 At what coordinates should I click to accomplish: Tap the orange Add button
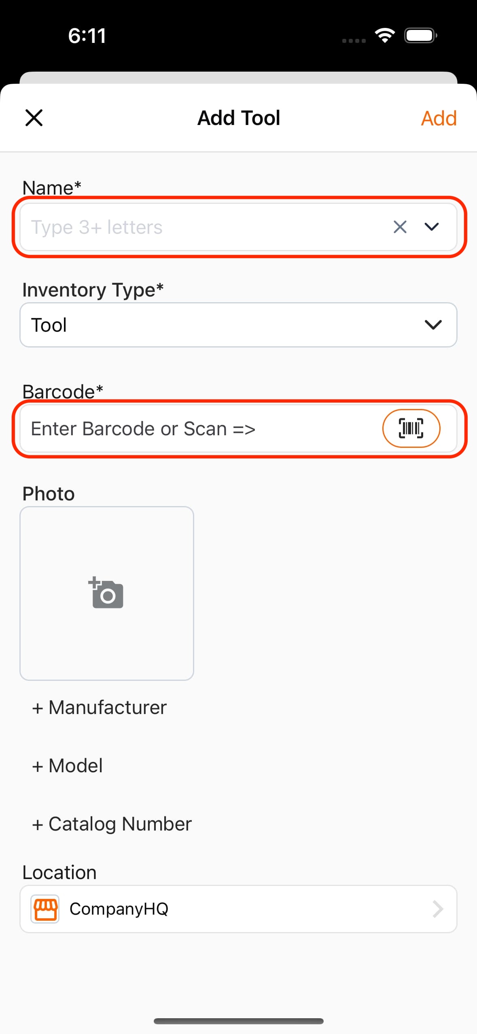click(439, 118)
